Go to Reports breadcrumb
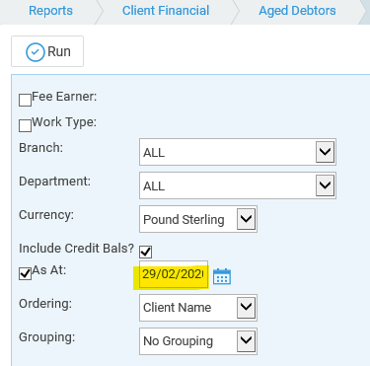 click(x=50, y=11)
